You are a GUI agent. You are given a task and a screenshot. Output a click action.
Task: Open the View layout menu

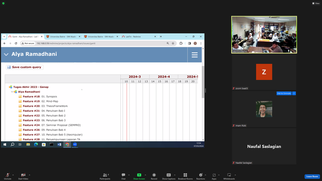coord(316,4)
